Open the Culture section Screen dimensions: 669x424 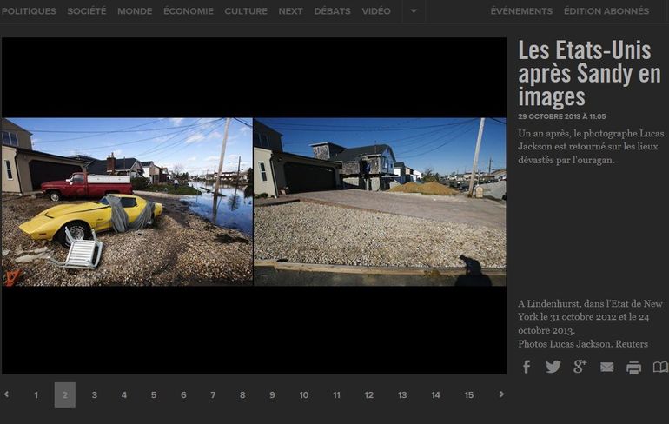click(x=246, y=11)
